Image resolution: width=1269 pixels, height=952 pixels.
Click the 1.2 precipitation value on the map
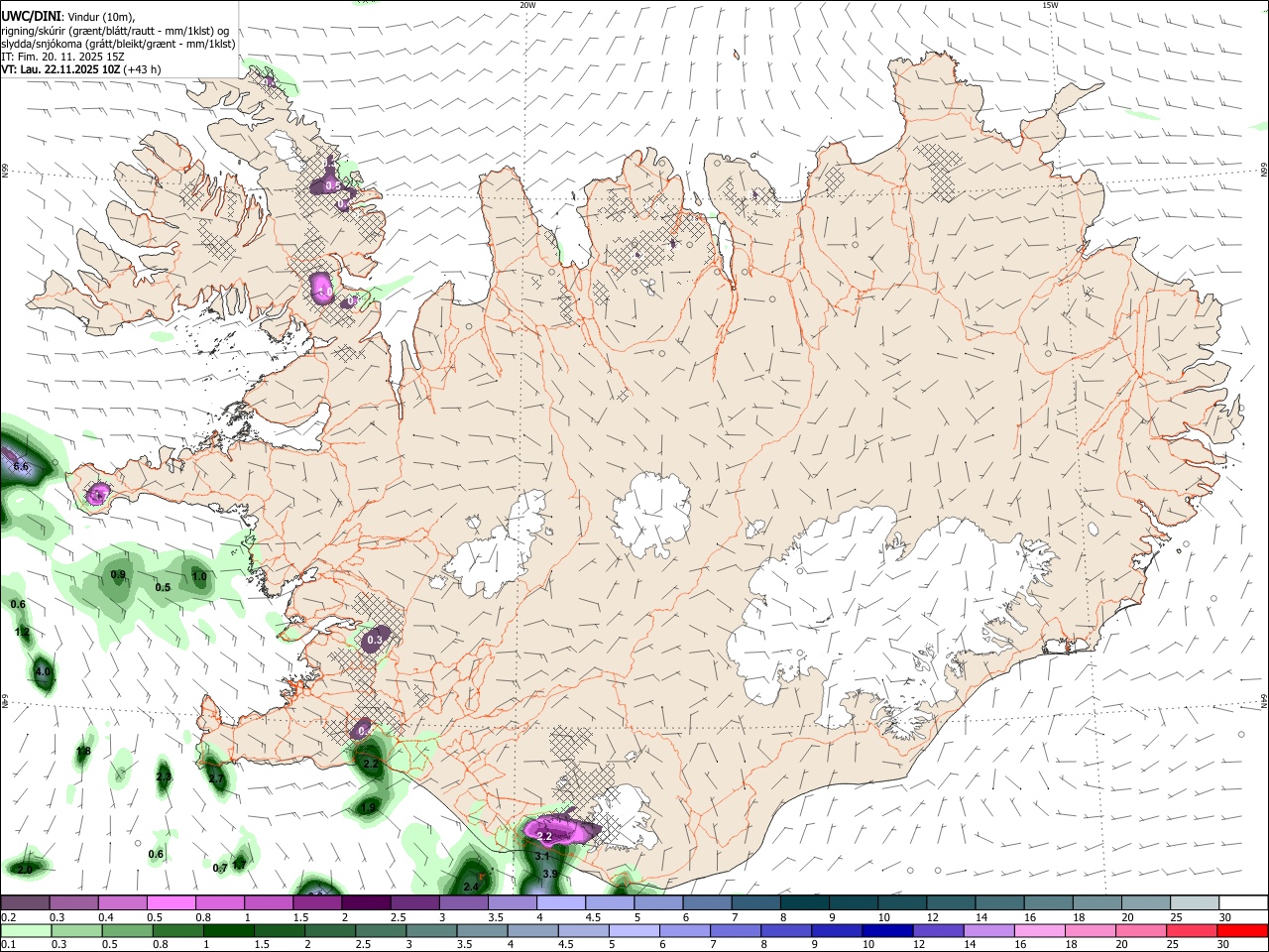coord(23,632)
